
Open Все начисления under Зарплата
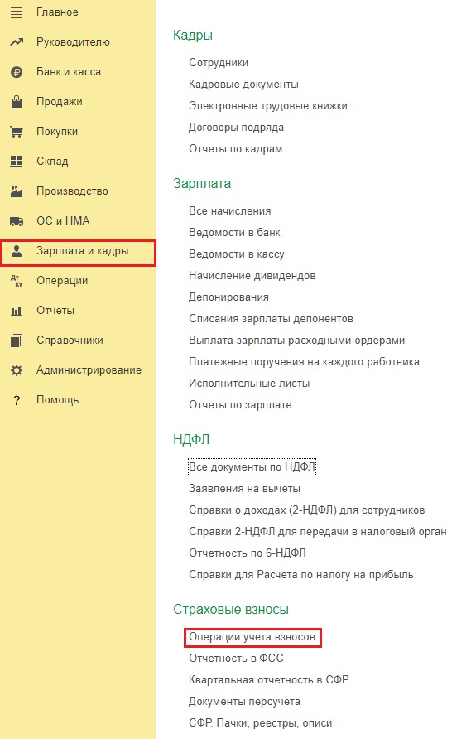(x=230, y=210)
